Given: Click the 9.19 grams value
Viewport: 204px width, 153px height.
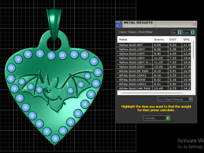Looking at the screenshot, I should point(157,71).
